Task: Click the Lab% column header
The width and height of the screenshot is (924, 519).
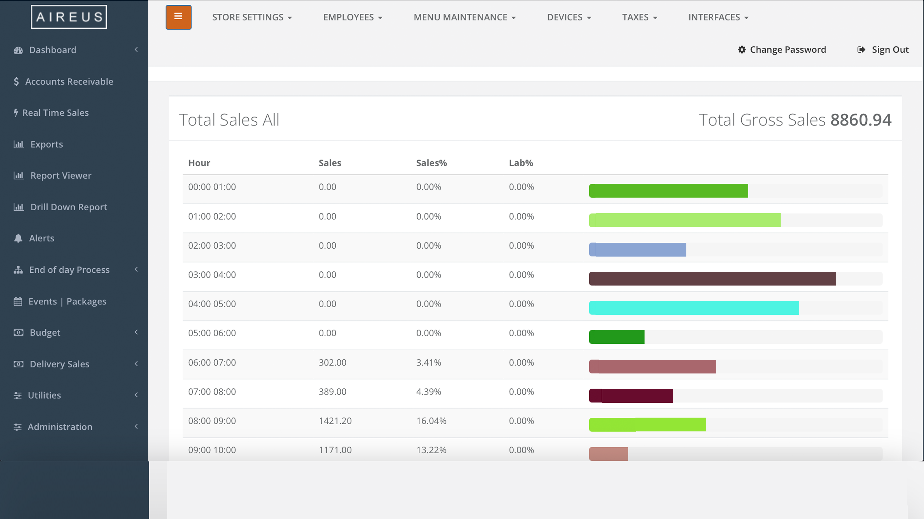Action: [x=521, y=163]
